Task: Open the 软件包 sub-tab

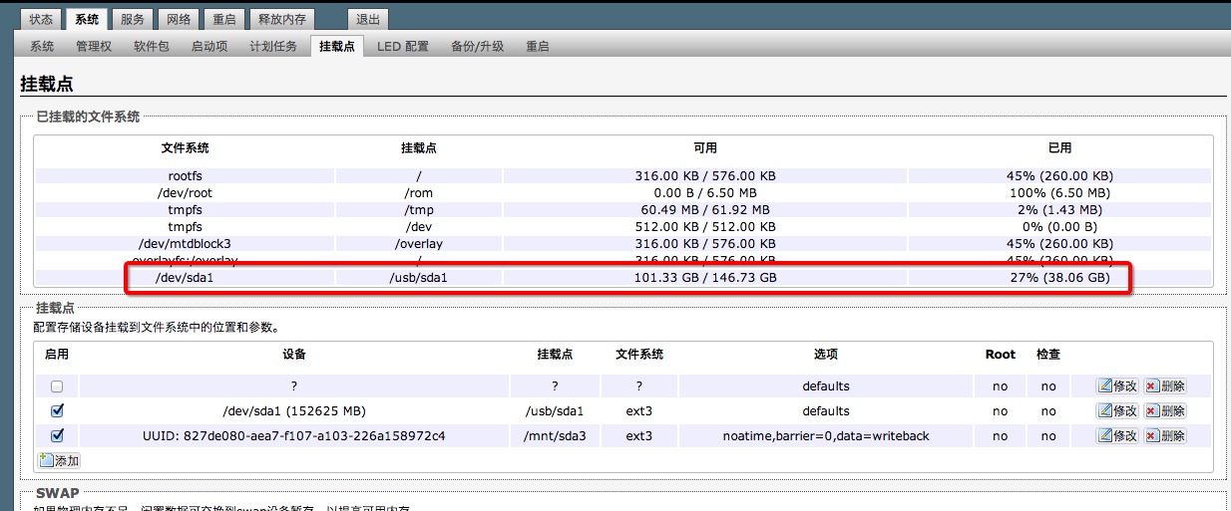Action: (152, 46)
